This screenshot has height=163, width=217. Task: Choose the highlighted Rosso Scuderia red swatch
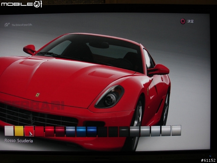(x=29, y=131)
